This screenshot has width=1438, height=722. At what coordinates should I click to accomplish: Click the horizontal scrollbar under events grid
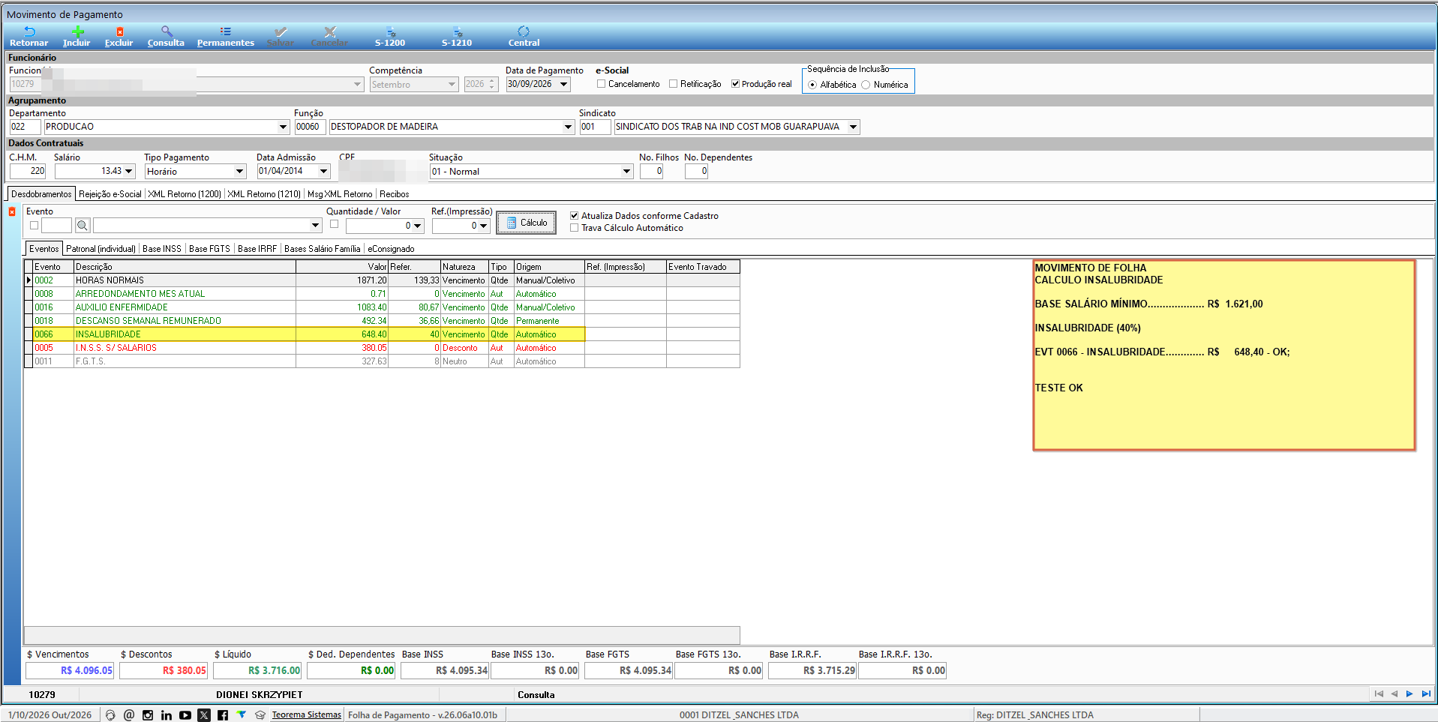(382, 635)
